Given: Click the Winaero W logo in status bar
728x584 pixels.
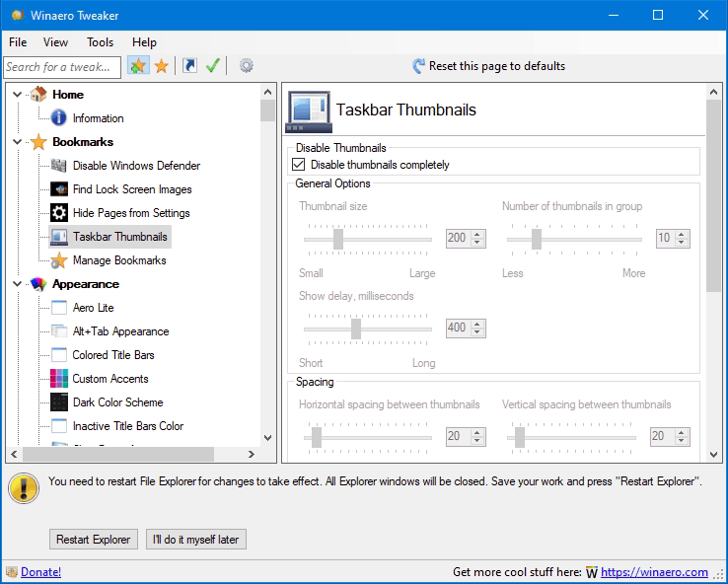Looking at the screenshot, I should [x=592, y=572].
